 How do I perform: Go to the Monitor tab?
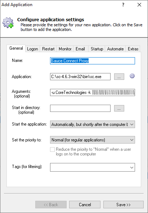click(x=65, y=49)
